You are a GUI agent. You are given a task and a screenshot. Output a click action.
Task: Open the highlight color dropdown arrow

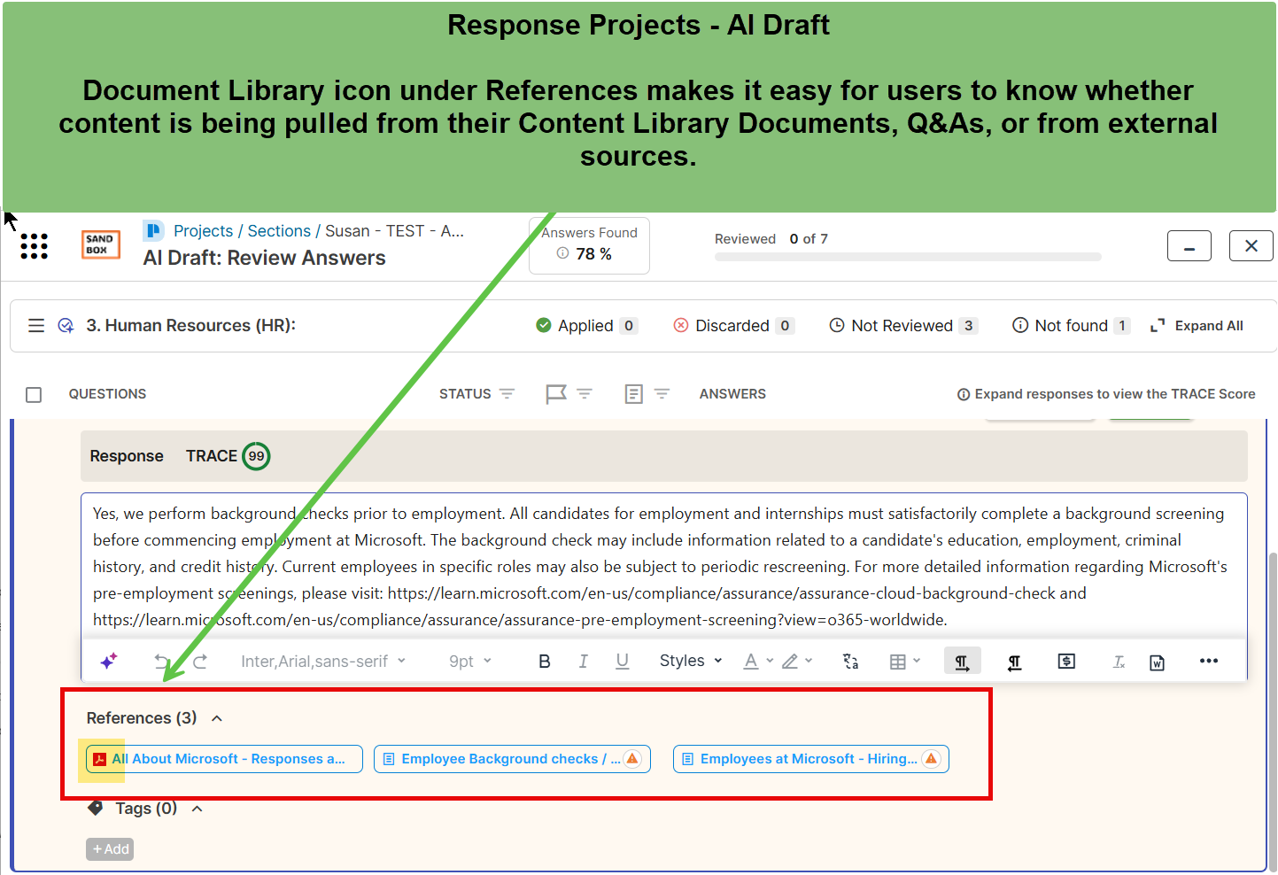(x=809, y=661)
